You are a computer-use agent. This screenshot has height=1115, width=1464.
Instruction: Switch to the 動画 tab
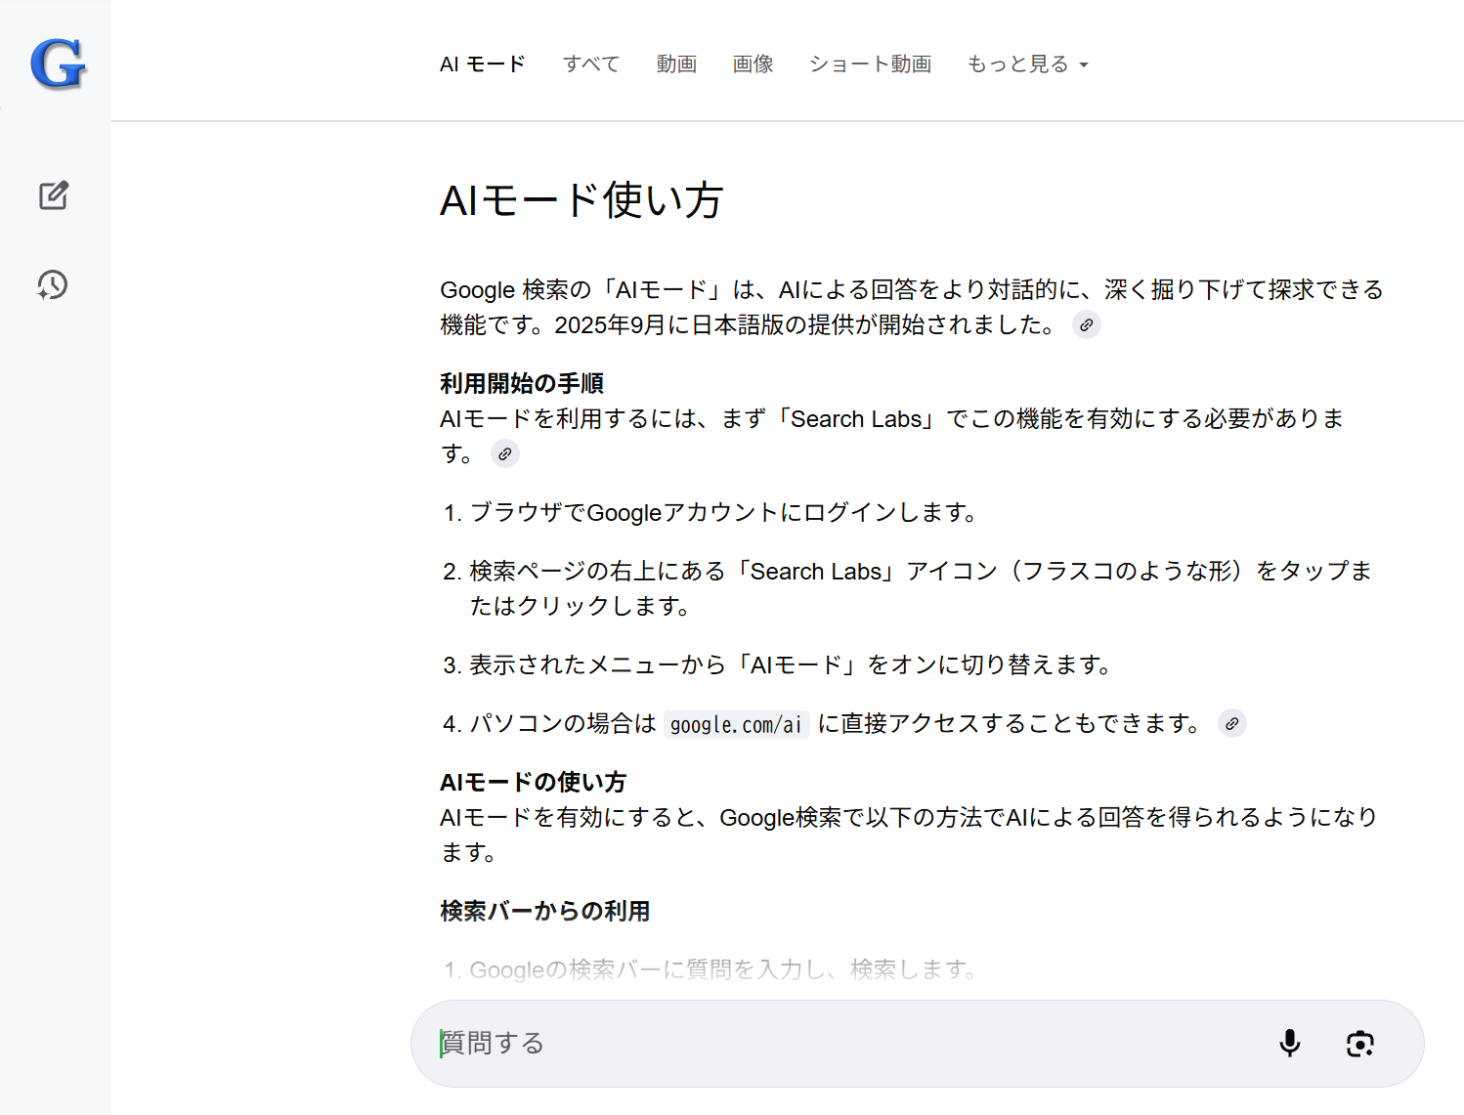675,64
